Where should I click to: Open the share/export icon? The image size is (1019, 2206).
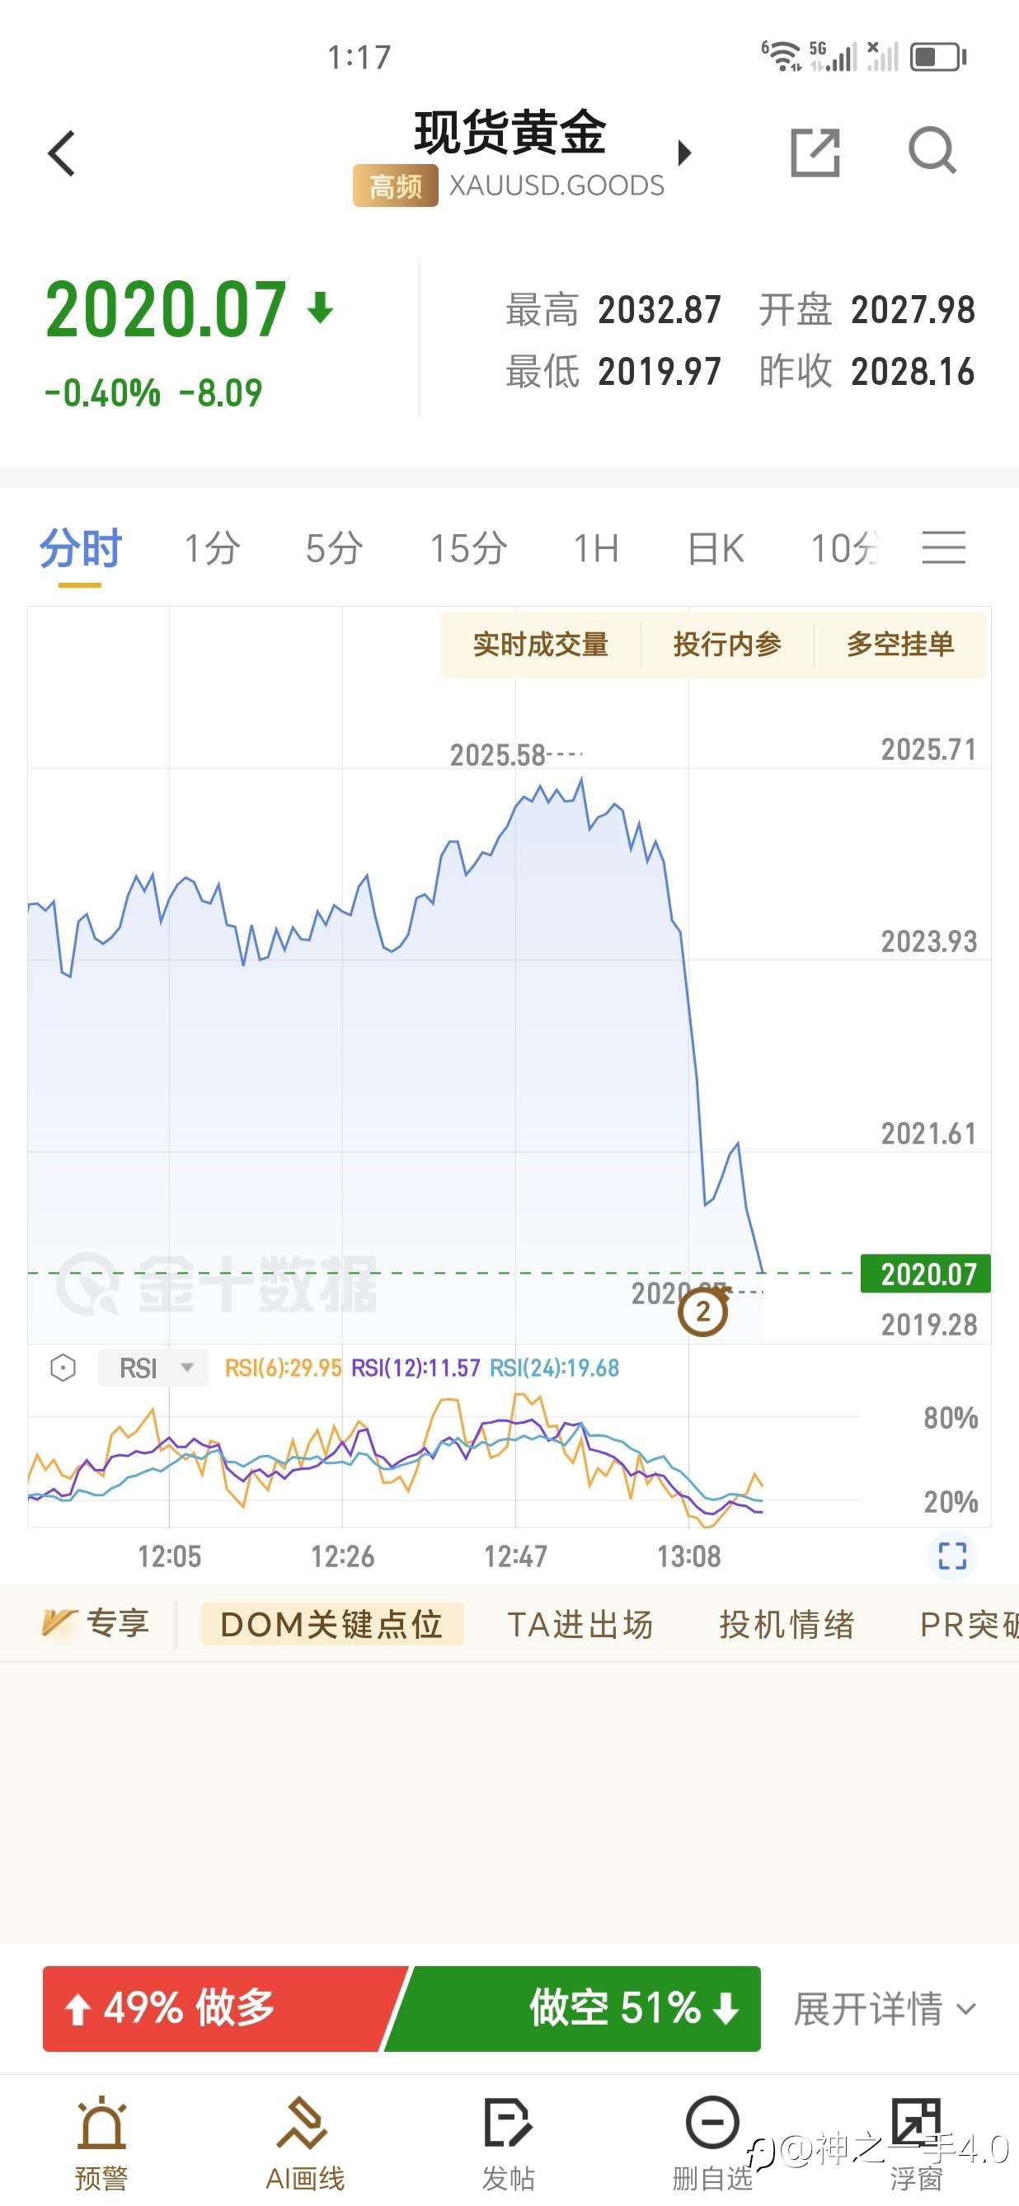pyautogui.click(x=815, y=153)
